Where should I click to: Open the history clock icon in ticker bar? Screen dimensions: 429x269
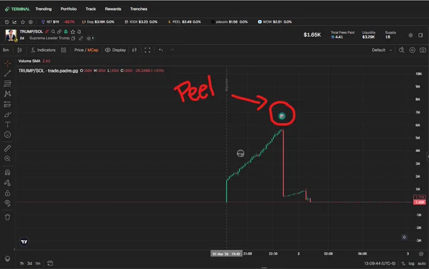coord(7,22)
